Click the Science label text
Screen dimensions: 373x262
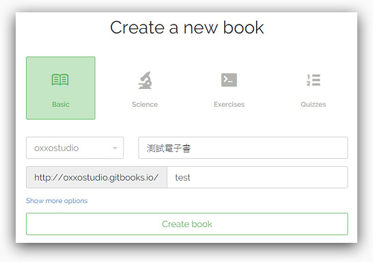point(145,105)
